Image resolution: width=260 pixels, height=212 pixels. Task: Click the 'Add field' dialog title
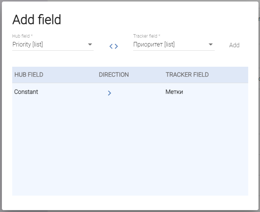coord(37,20)
